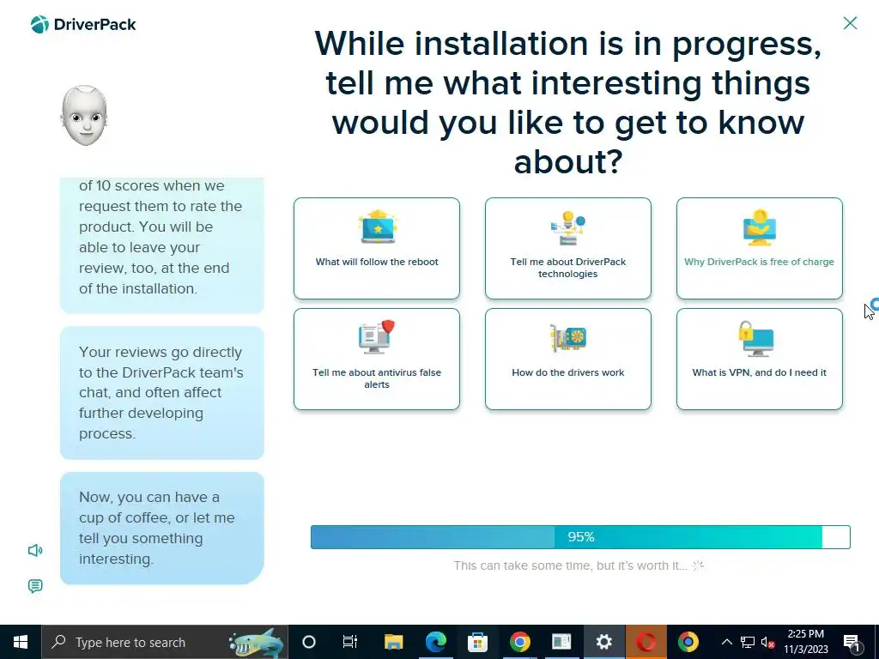Open Cortana circle on the taskbar
The width and height of the screenshot is (879, 659).
[x=309, y=642]
